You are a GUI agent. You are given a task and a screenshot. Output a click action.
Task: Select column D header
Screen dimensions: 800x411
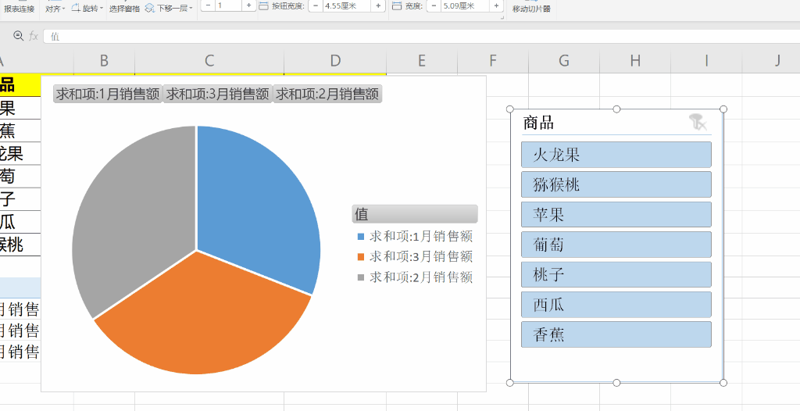point(335,61)
